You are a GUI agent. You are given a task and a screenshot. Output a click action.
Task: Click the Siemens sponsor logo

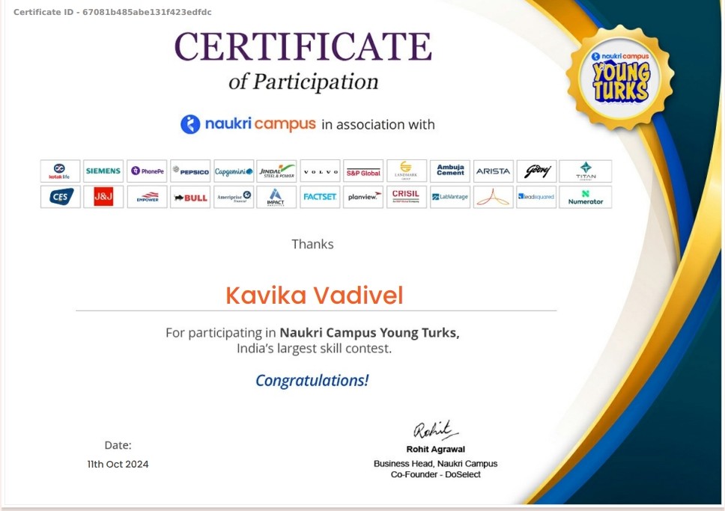coord(103,171)
